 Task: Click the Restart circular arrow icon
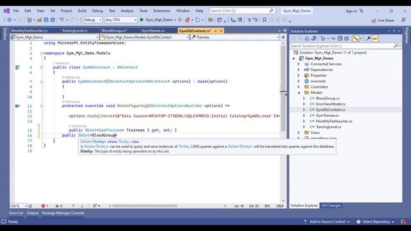point(198,20)
